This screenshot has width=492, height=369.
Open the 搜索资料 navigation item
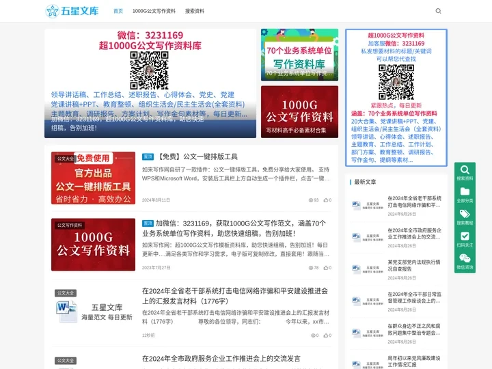point(195,11)
